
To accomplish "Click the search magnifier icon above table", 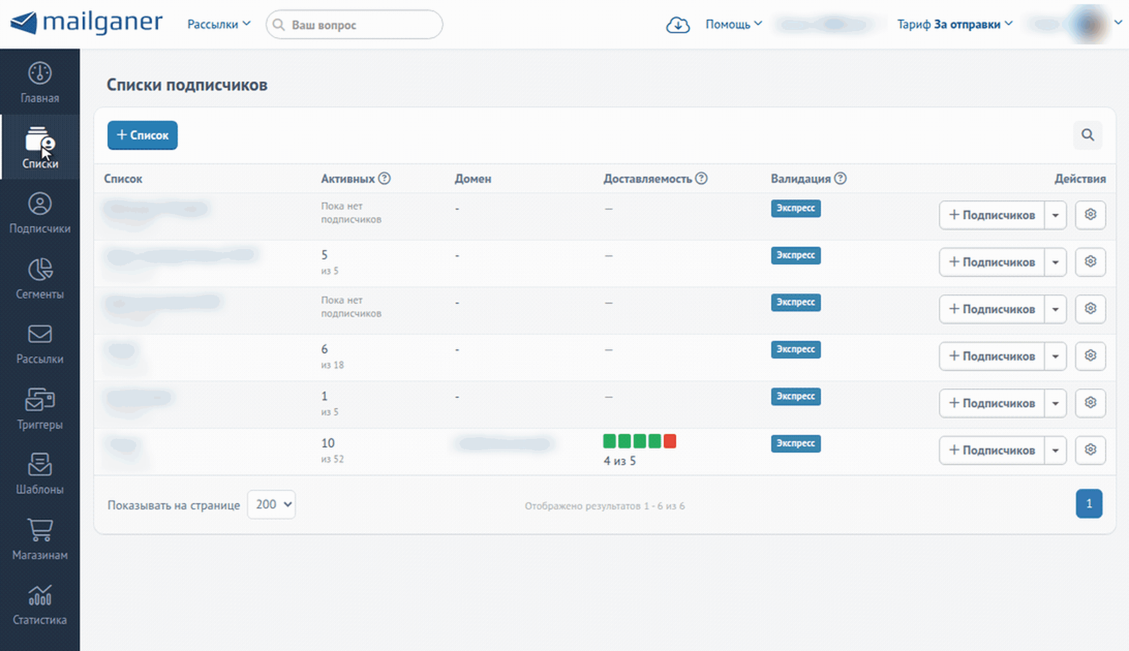I will [x=1087, y=135].
